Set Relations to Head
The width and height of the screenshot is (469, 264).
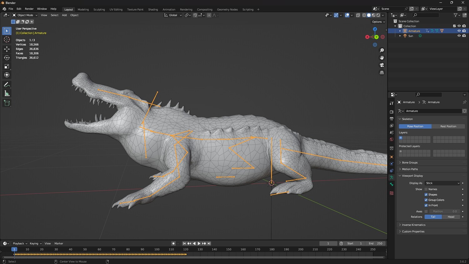[x=451, y=217]
